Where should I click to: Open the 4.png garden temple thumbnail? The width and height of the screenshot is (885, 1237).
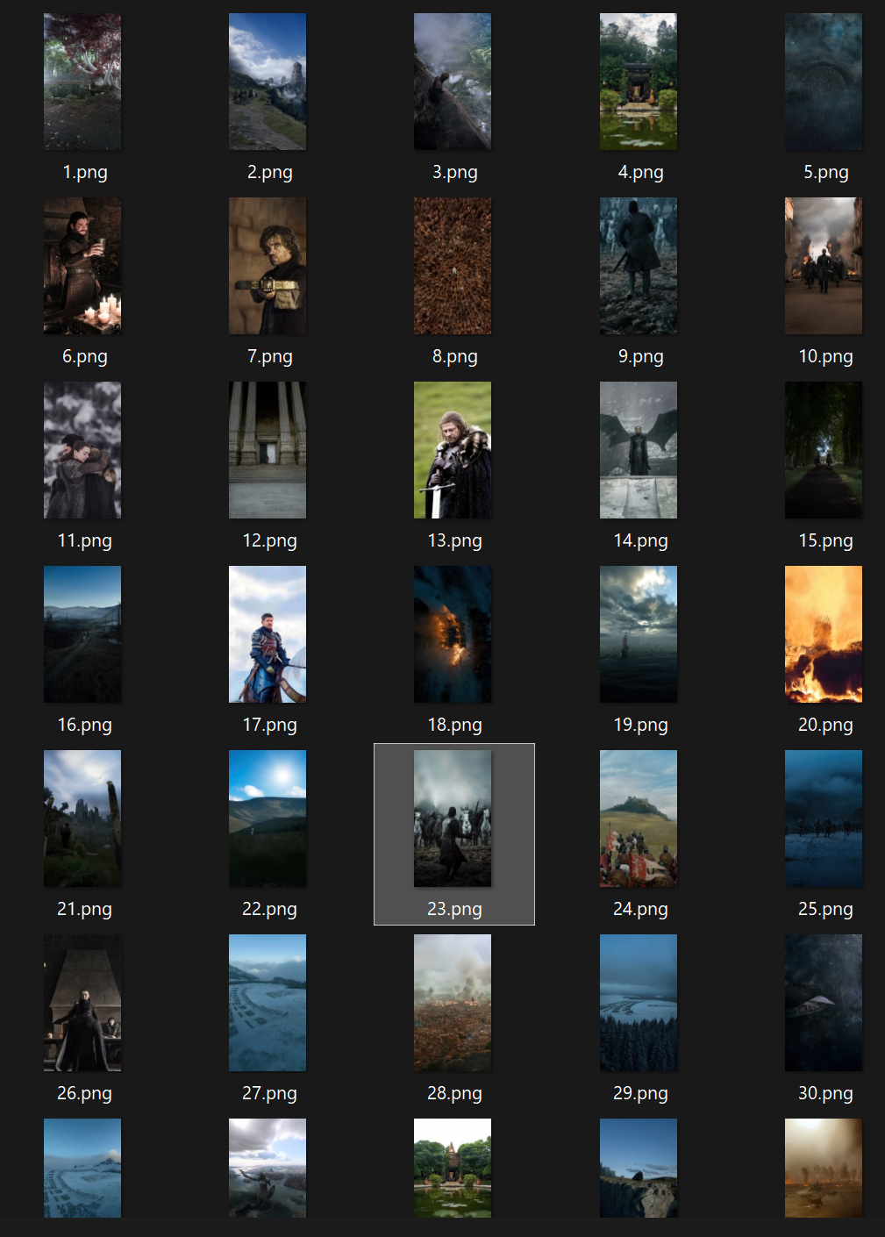click(x=639, y=82)
